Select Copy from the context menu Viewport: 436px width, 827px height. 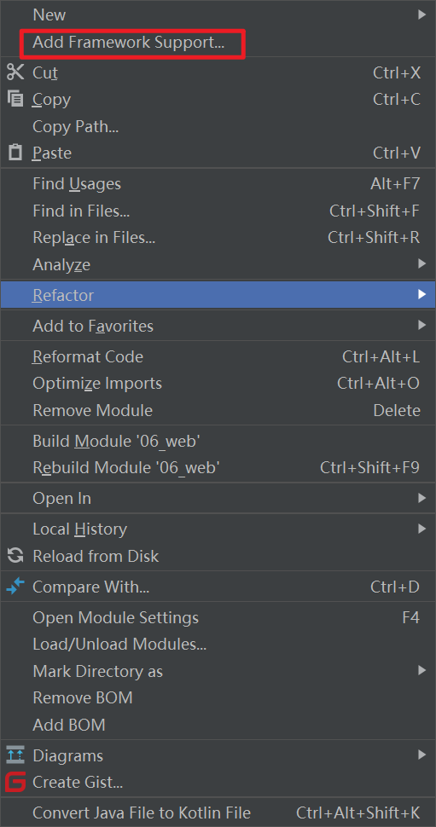click(218, 99)
